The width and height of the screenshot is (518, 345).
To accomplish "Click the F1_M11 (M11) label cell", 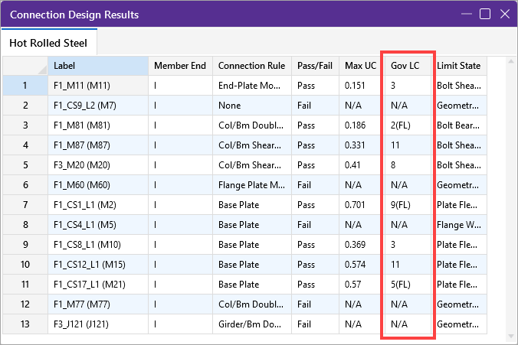I will (98, 86).
